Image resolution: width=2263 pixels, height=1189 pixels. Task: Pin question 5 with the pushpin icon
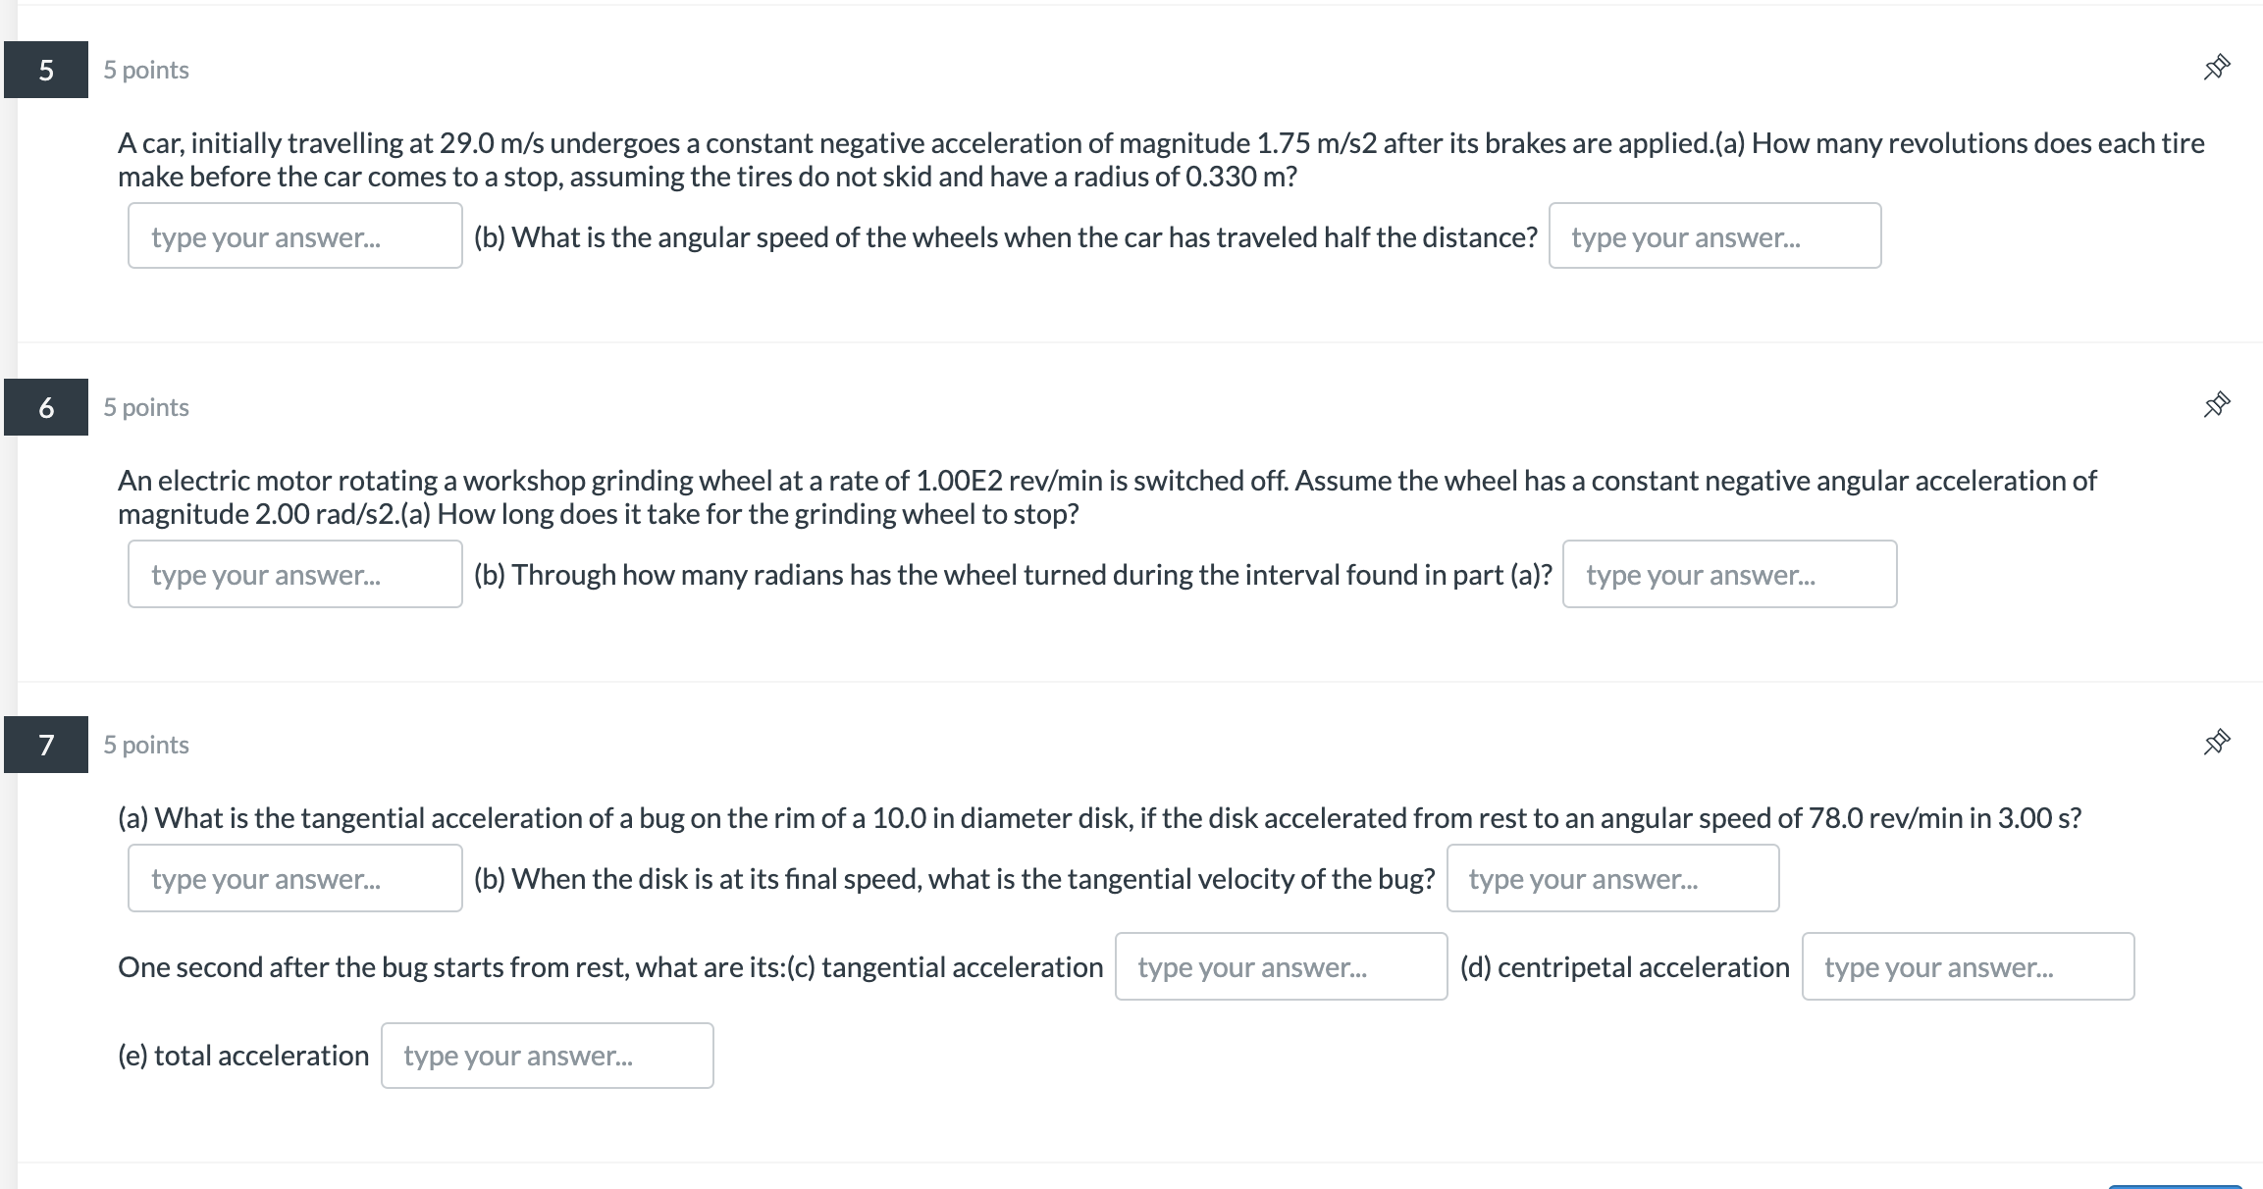(x=2216, y=68)
